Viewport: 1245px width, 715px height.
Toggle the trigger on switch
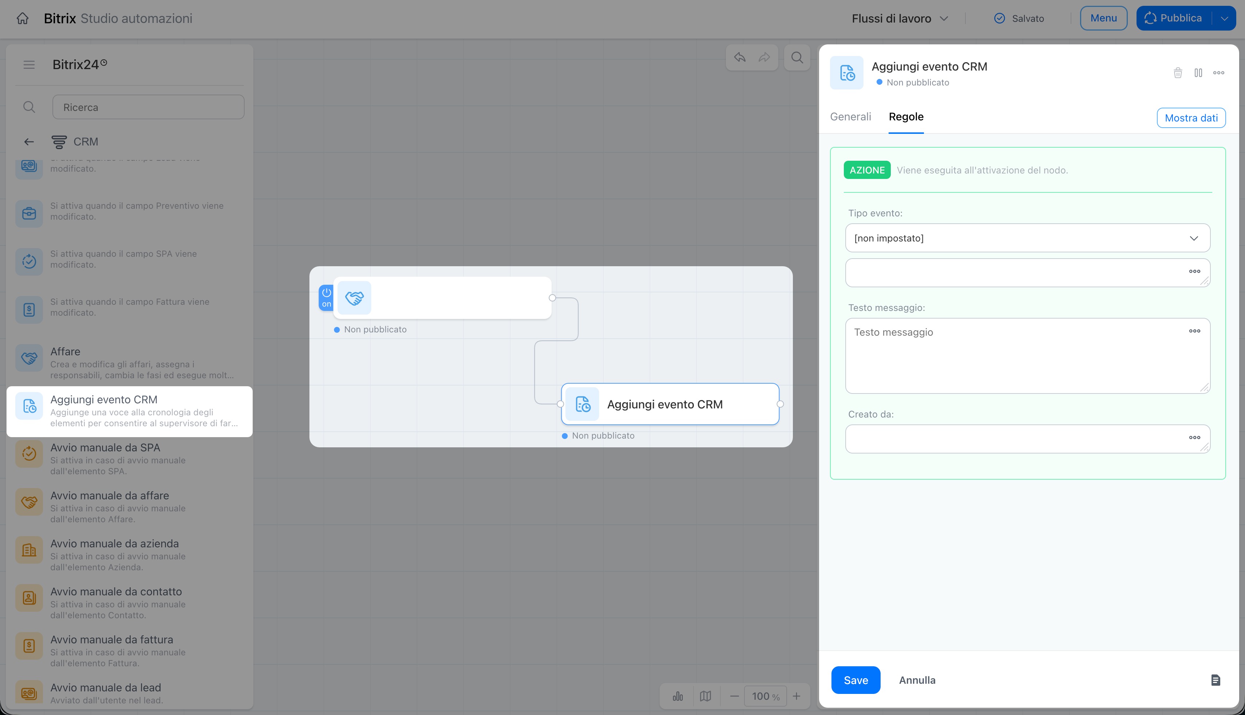point(327,297)
